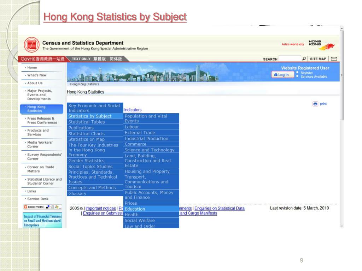362x271 pixels.
Task: Select The Four Key Industries menu item
Action: [95, 150]
